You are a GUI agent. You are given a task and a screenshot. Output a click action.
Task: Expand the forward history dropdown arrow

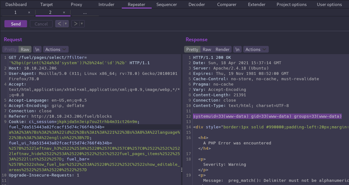click(82, 24)
